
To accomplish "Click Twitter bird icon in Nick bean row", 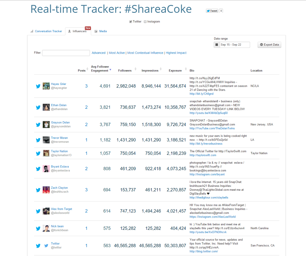I will 38,228.
